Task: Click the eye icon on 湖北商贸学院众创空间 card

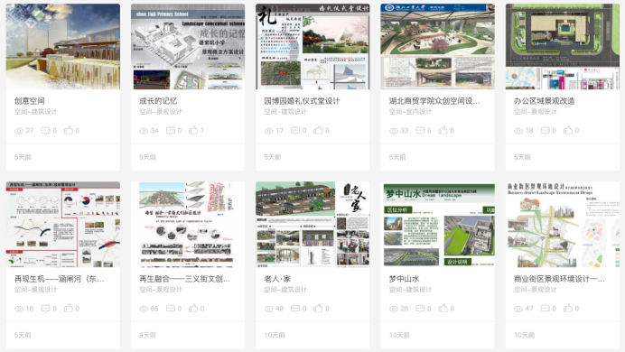Action: click(x=394, y=131)
